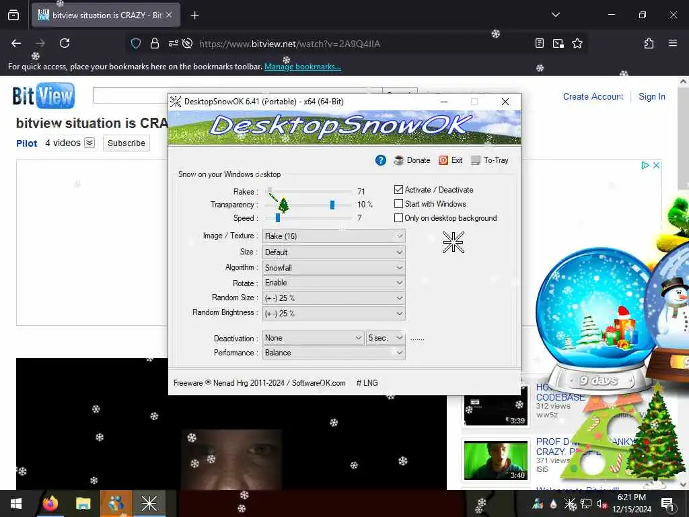
Task: Click the padlock site info icon
Action: (x=154, y=43)
